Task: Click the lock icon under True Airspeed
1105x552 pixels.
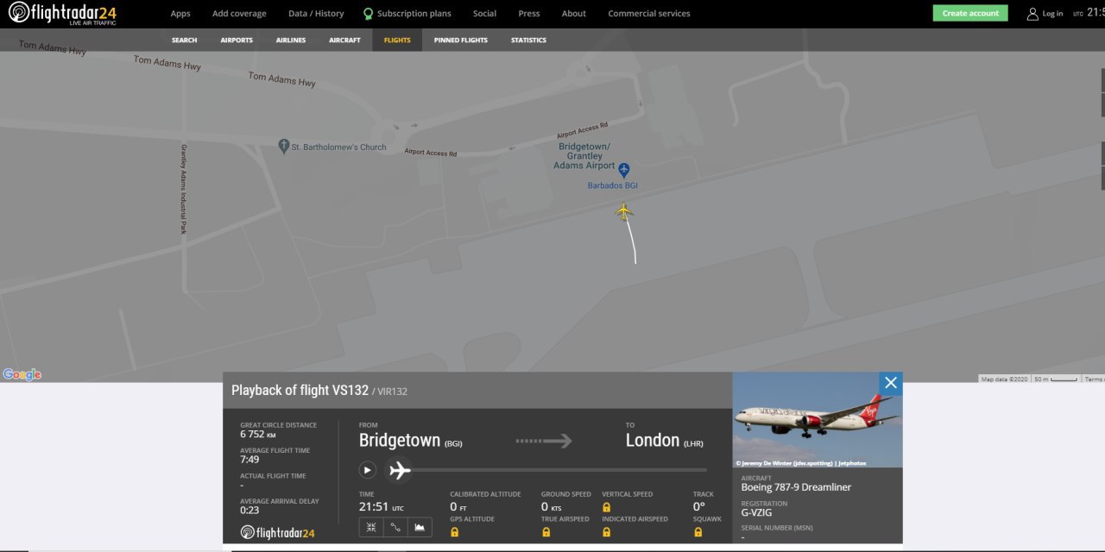Action: (x=546, y=532)
